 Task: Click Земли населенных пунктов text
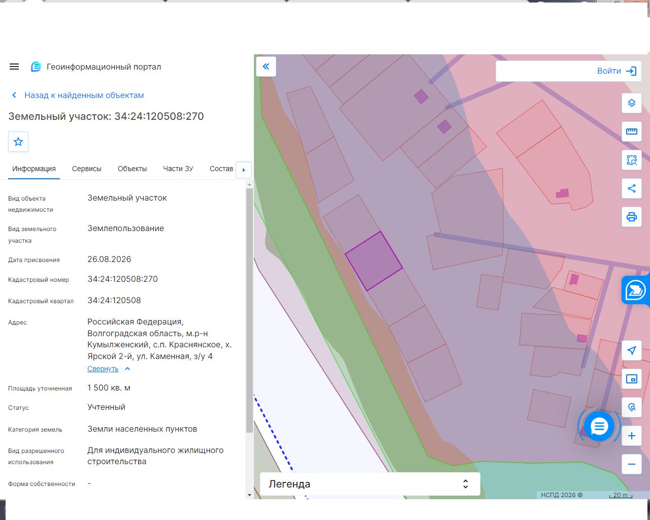click(x=142, y=429)
